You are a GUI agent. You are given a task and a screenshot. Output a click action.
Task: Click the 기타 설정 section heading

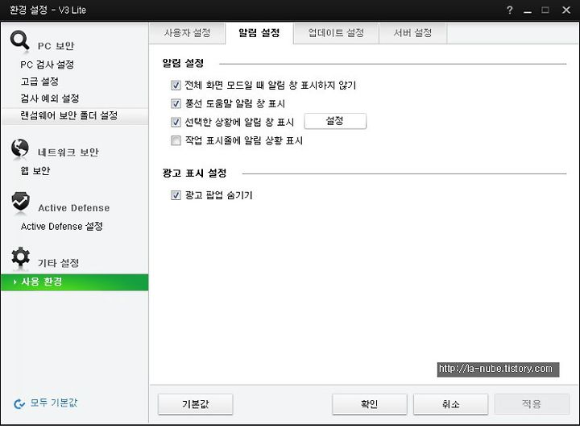click(x=59, y=263)
